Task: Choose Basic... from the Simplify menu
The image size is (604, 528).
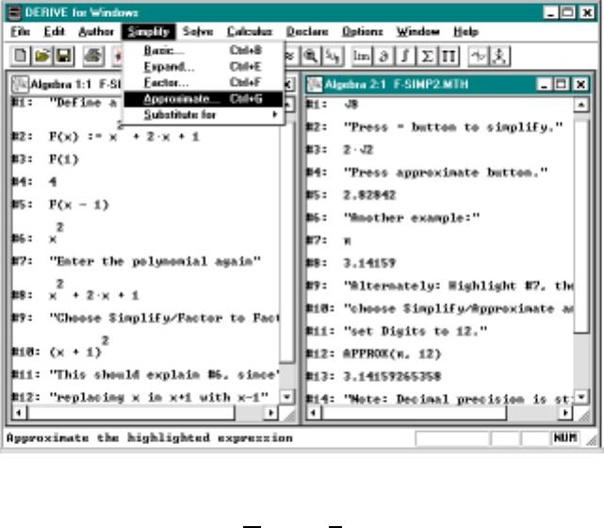Action: point(203,51)
